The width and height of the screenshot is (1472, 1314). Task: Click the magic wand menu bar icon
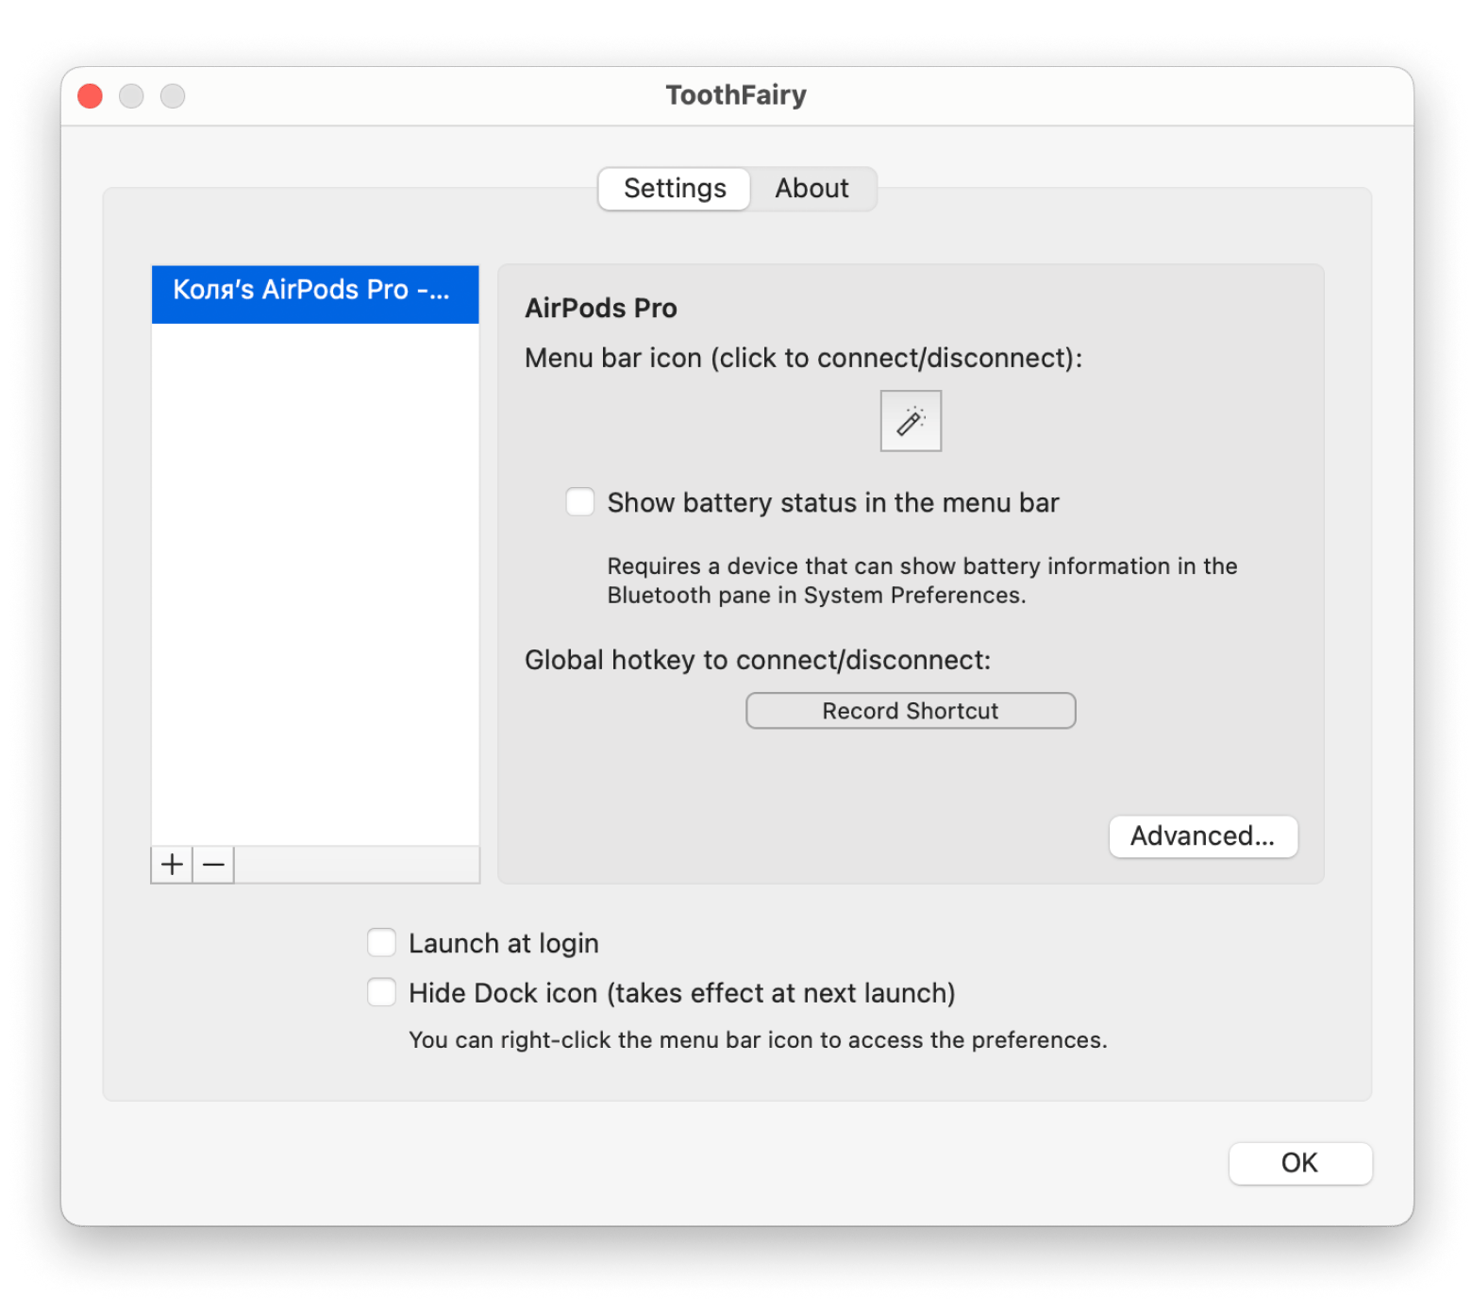pyautogui.click(x=911, y=421)
